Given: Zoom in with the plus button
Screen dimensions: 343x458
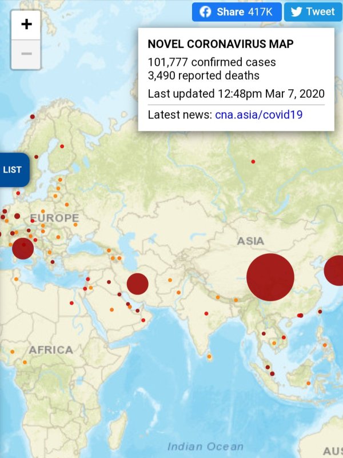Looking at the screenshot, I should (x=26, y=25).
